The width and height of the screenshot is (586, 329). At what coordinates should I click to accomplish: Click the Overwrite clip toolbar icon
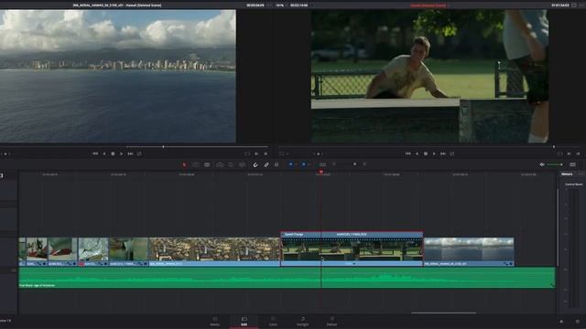click(x=231, y=164)
